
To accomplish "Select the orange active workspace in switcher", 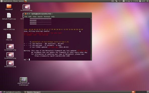I will pos(133,92).
